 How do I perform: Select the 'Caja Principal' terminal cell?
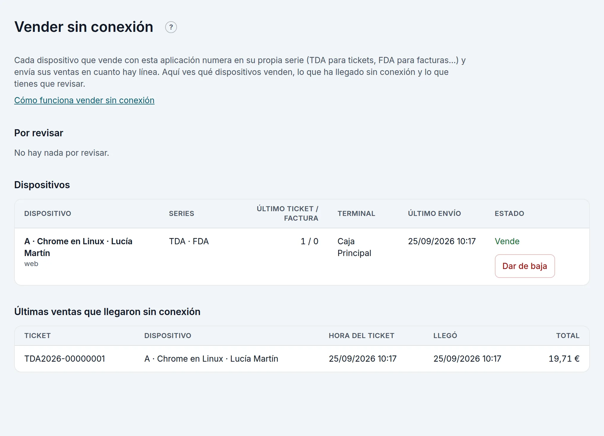click(x=354, y=247)
